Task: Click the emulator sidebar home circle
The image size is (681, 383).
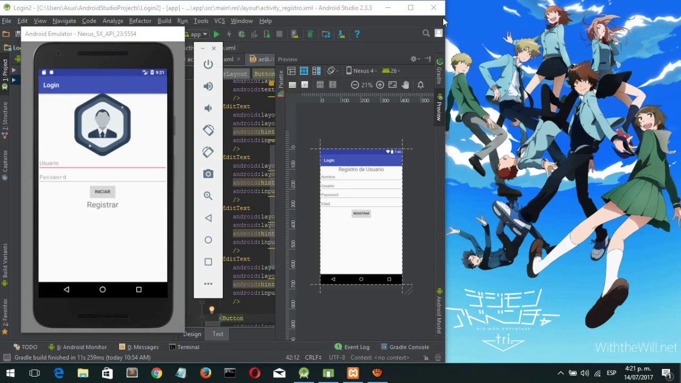Action: click(208, 240)
